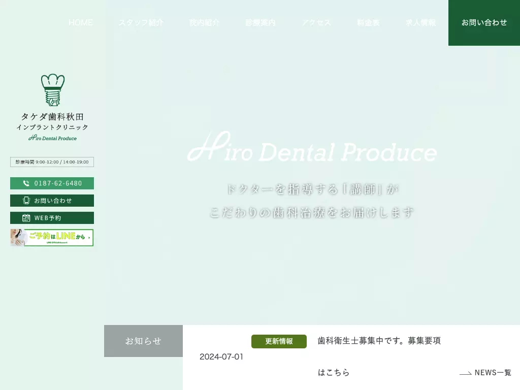Click the phone icon beside 0187-62-6480
520x390 pixels.
point(26,183)
